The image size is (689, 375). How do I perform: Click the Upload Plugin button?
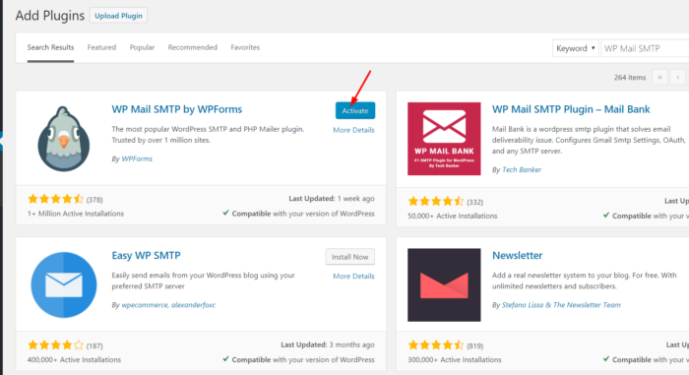119,16
